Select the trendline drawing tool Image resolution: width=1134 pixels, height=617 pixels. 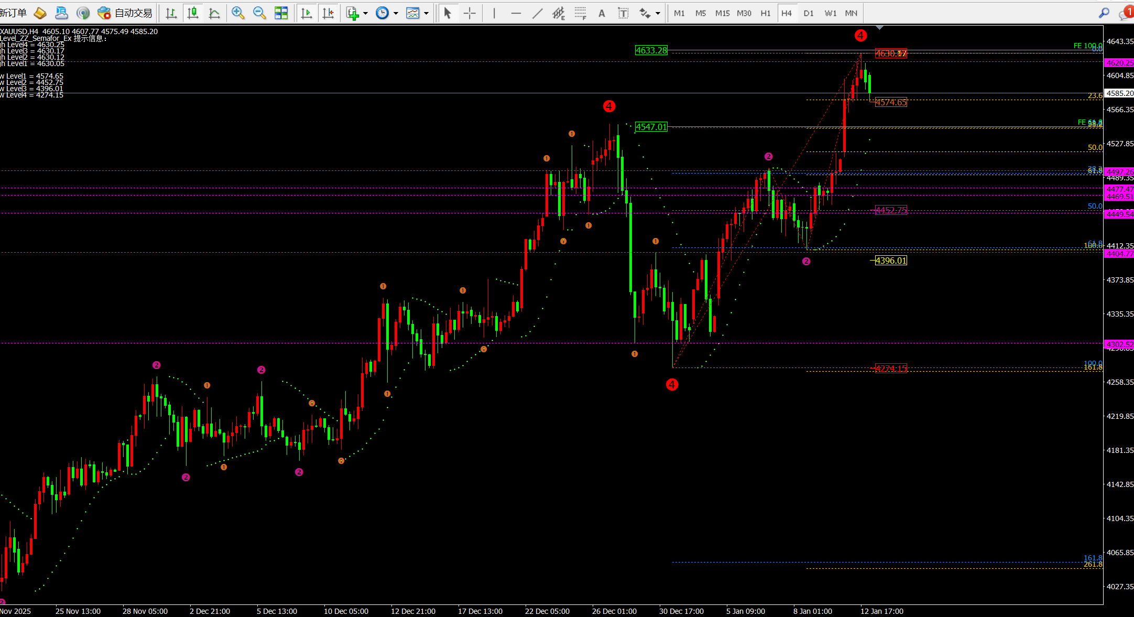pyautogui.click(x=537, y=13)
